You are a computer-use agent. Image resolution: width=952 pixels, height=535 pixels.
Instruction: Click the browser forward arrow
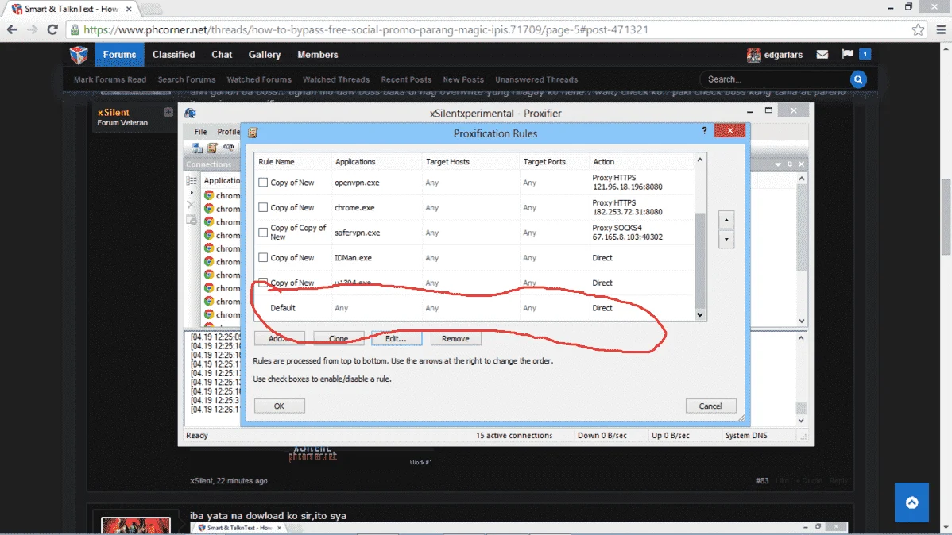[32, 29]
